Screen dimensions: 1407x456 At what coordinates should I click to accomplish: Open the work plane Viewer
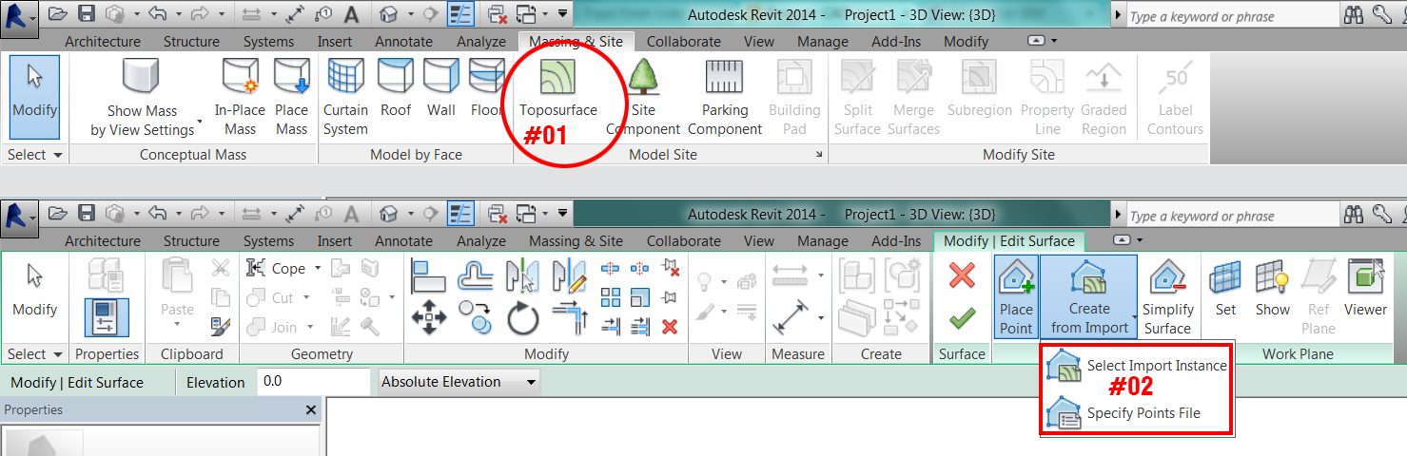(1365, 289)
